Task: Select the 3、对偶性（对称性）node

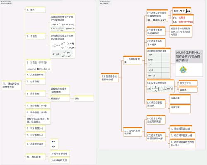Action: [x=39, y=65]
